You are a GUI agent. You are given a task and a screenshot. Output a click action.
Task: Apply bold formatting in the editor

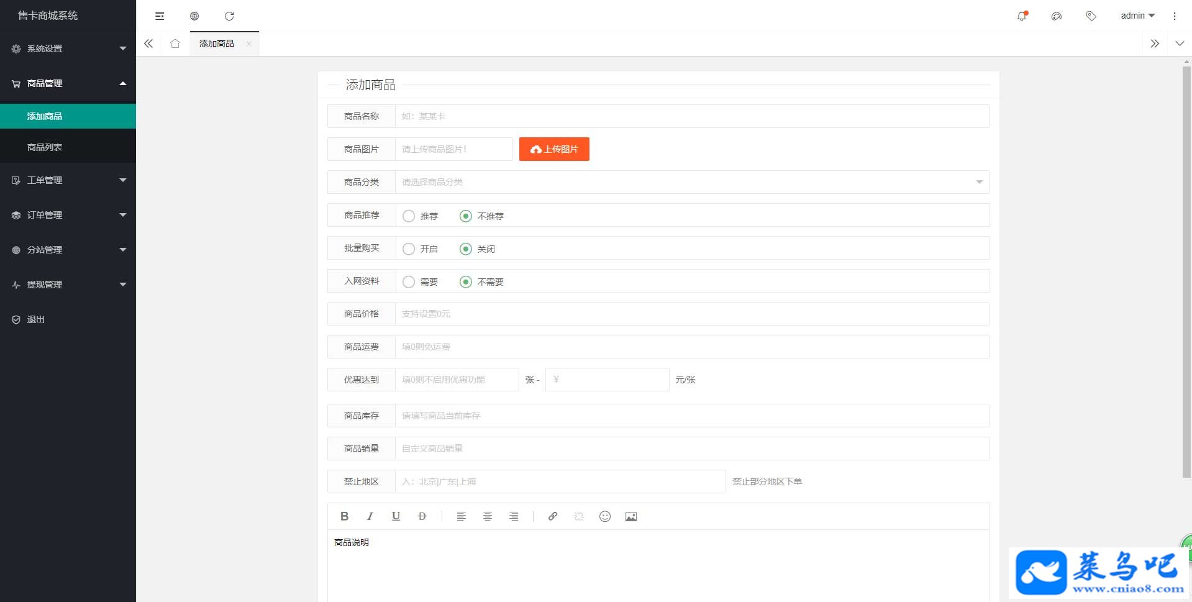point(345,516)
